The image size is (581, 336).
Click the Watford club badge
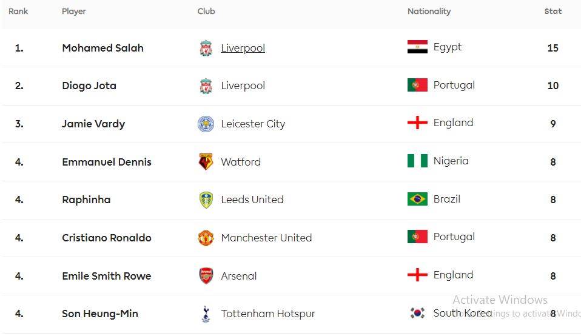(206, 162)
